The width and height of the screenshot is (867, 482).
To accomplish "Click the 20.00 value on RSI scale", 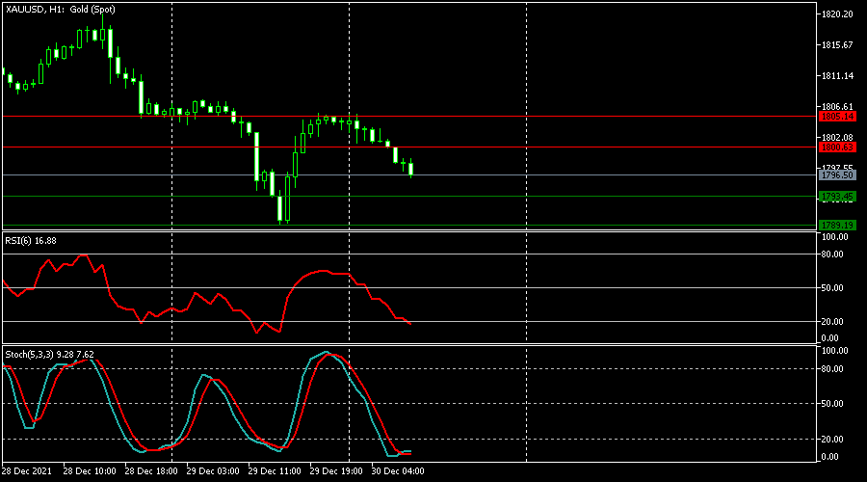I will (x=832, y=322).
